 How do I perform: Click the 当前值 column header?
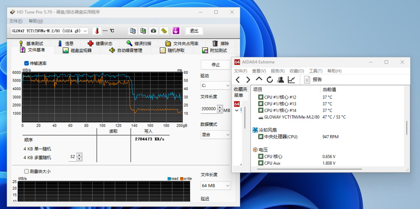[329, 89]
